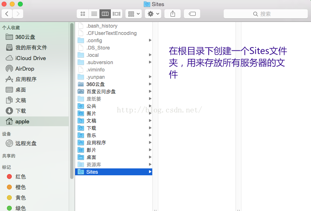Viewport: 311px width, 211px height.
Task: Select the 下载 folder in file list
Action: coord(114,128)
